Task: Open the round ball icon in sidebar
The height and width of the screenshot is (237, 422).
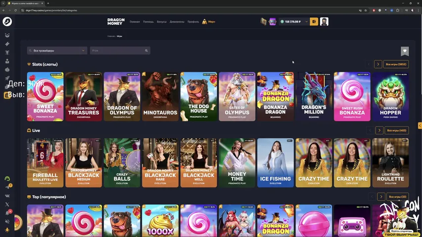Action: click(x=7, y=70)
